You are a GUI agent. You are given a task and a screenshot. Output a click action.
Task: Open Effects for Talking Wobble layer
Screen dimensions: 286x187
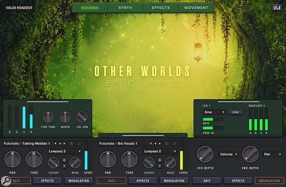point(48,181)
